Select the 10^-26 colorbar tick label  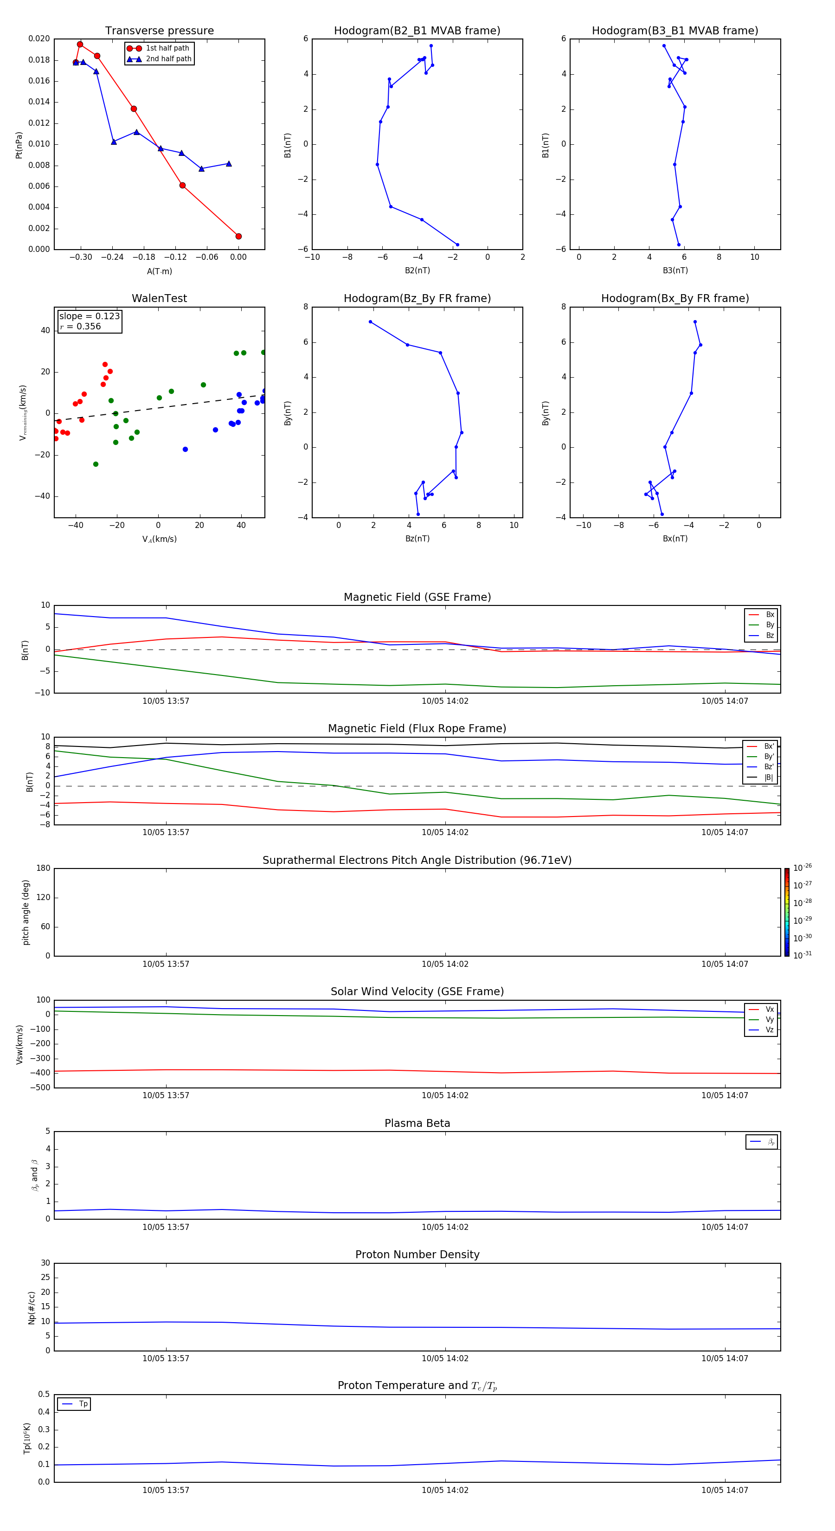(x=803, y=868)
